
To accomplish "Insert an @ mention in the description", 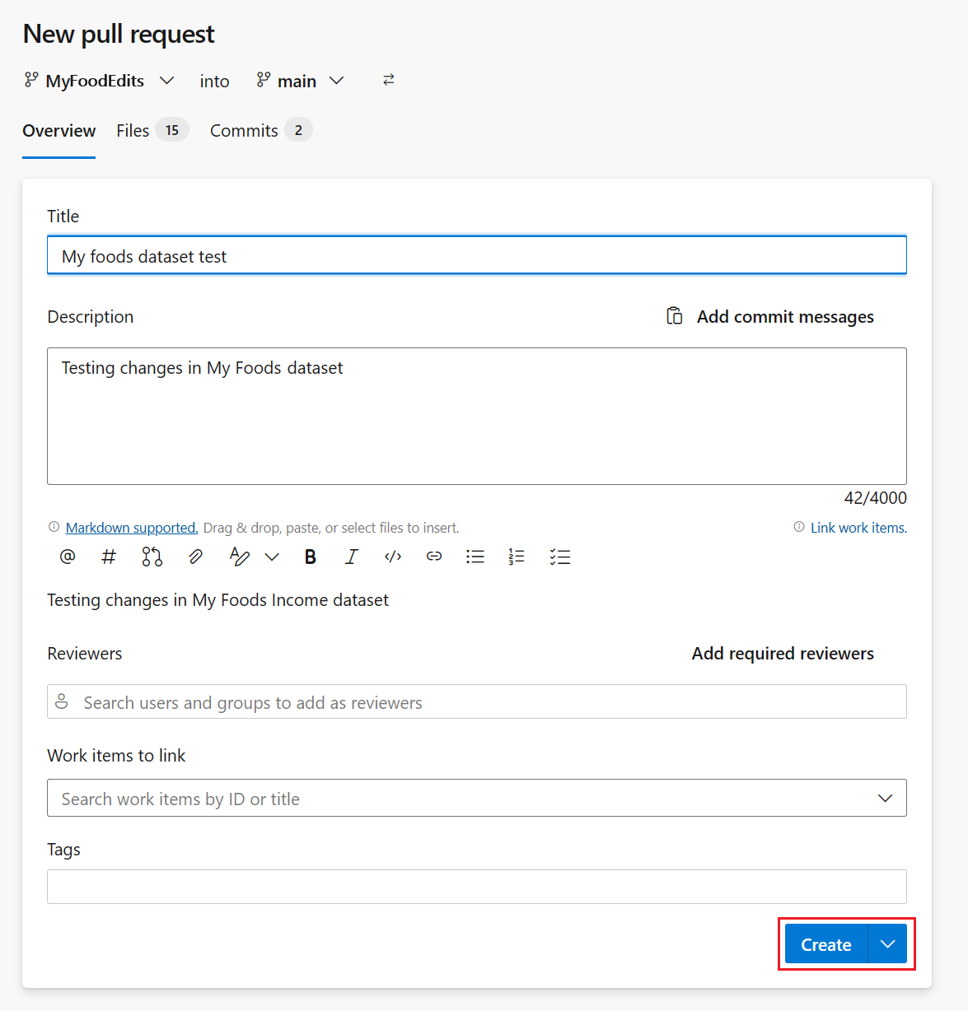I will point(67,557).
